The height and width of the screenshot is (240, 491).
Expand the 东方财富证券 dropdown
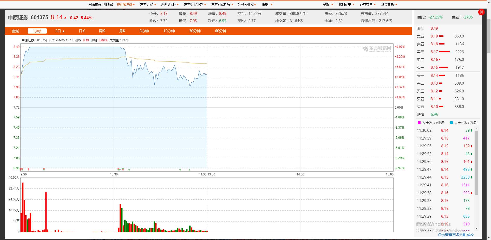pos(195,4)
